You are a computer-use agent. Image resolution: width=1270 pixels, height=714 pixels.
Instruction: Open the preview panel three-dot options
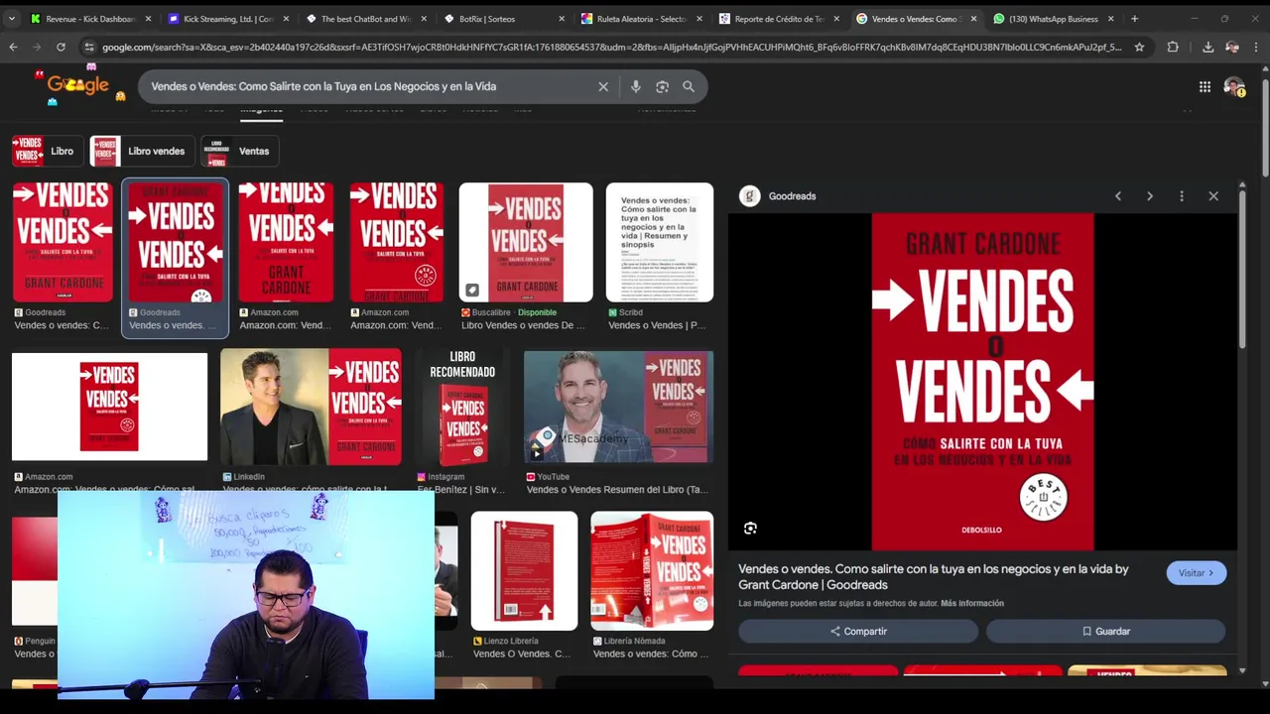1182,196
